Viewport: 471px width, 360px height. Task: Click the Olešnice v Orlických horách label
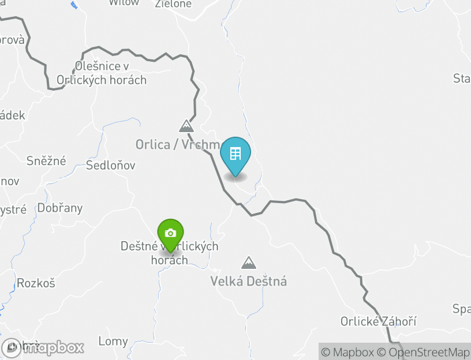[102, 73]
